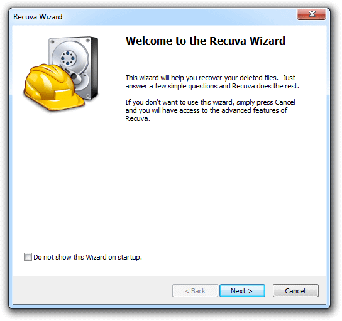Click the 'This wizard will help you recover' paragraph
The width and height of the screenshot is (342, 321).
pyautogui.click(x=212, y=82)
